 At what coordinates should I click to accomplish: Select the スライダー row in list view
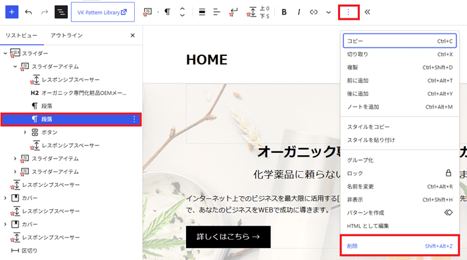coord(71,53)
